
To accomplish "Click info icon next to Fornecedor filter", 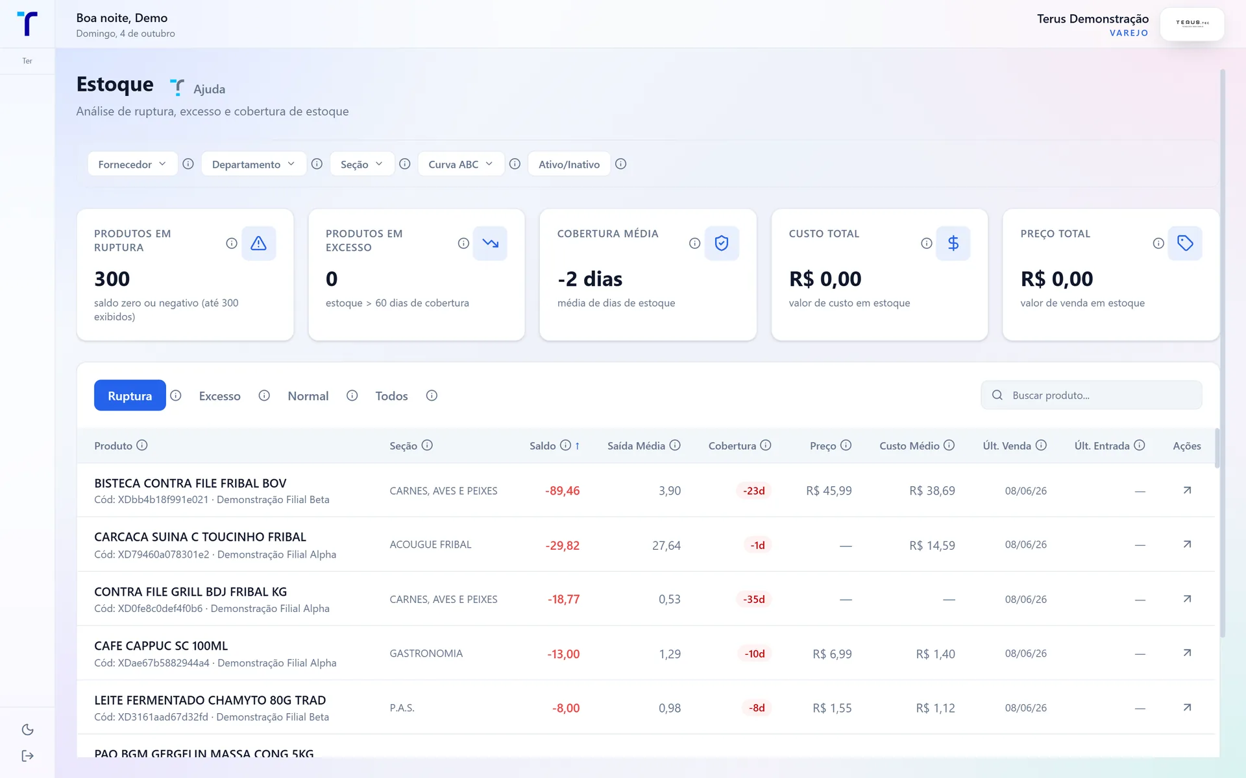I will tap(188, 164).
